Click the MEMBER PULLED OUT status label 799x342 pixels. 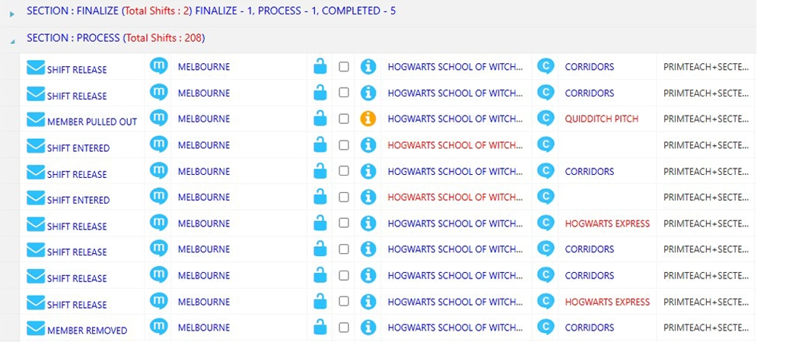coord(92,122)
